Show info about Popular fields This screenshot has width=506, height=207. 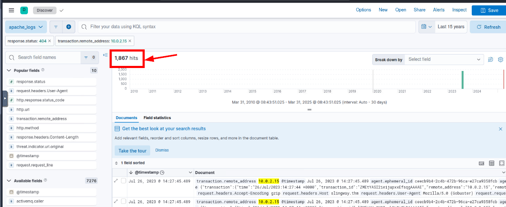(x=43, y=70)
